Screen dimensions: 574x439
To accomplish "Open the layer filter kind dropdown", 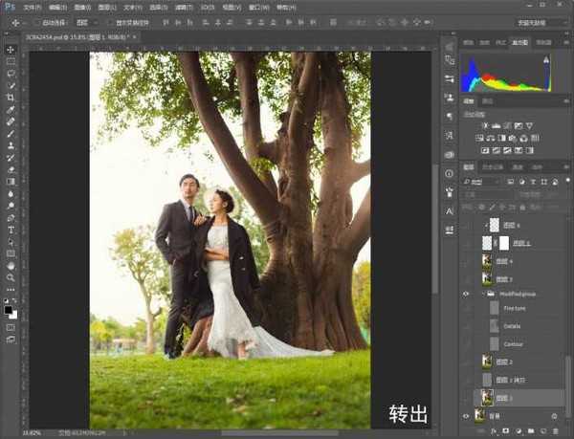I will pyautogui.click(x=483, y=180).
